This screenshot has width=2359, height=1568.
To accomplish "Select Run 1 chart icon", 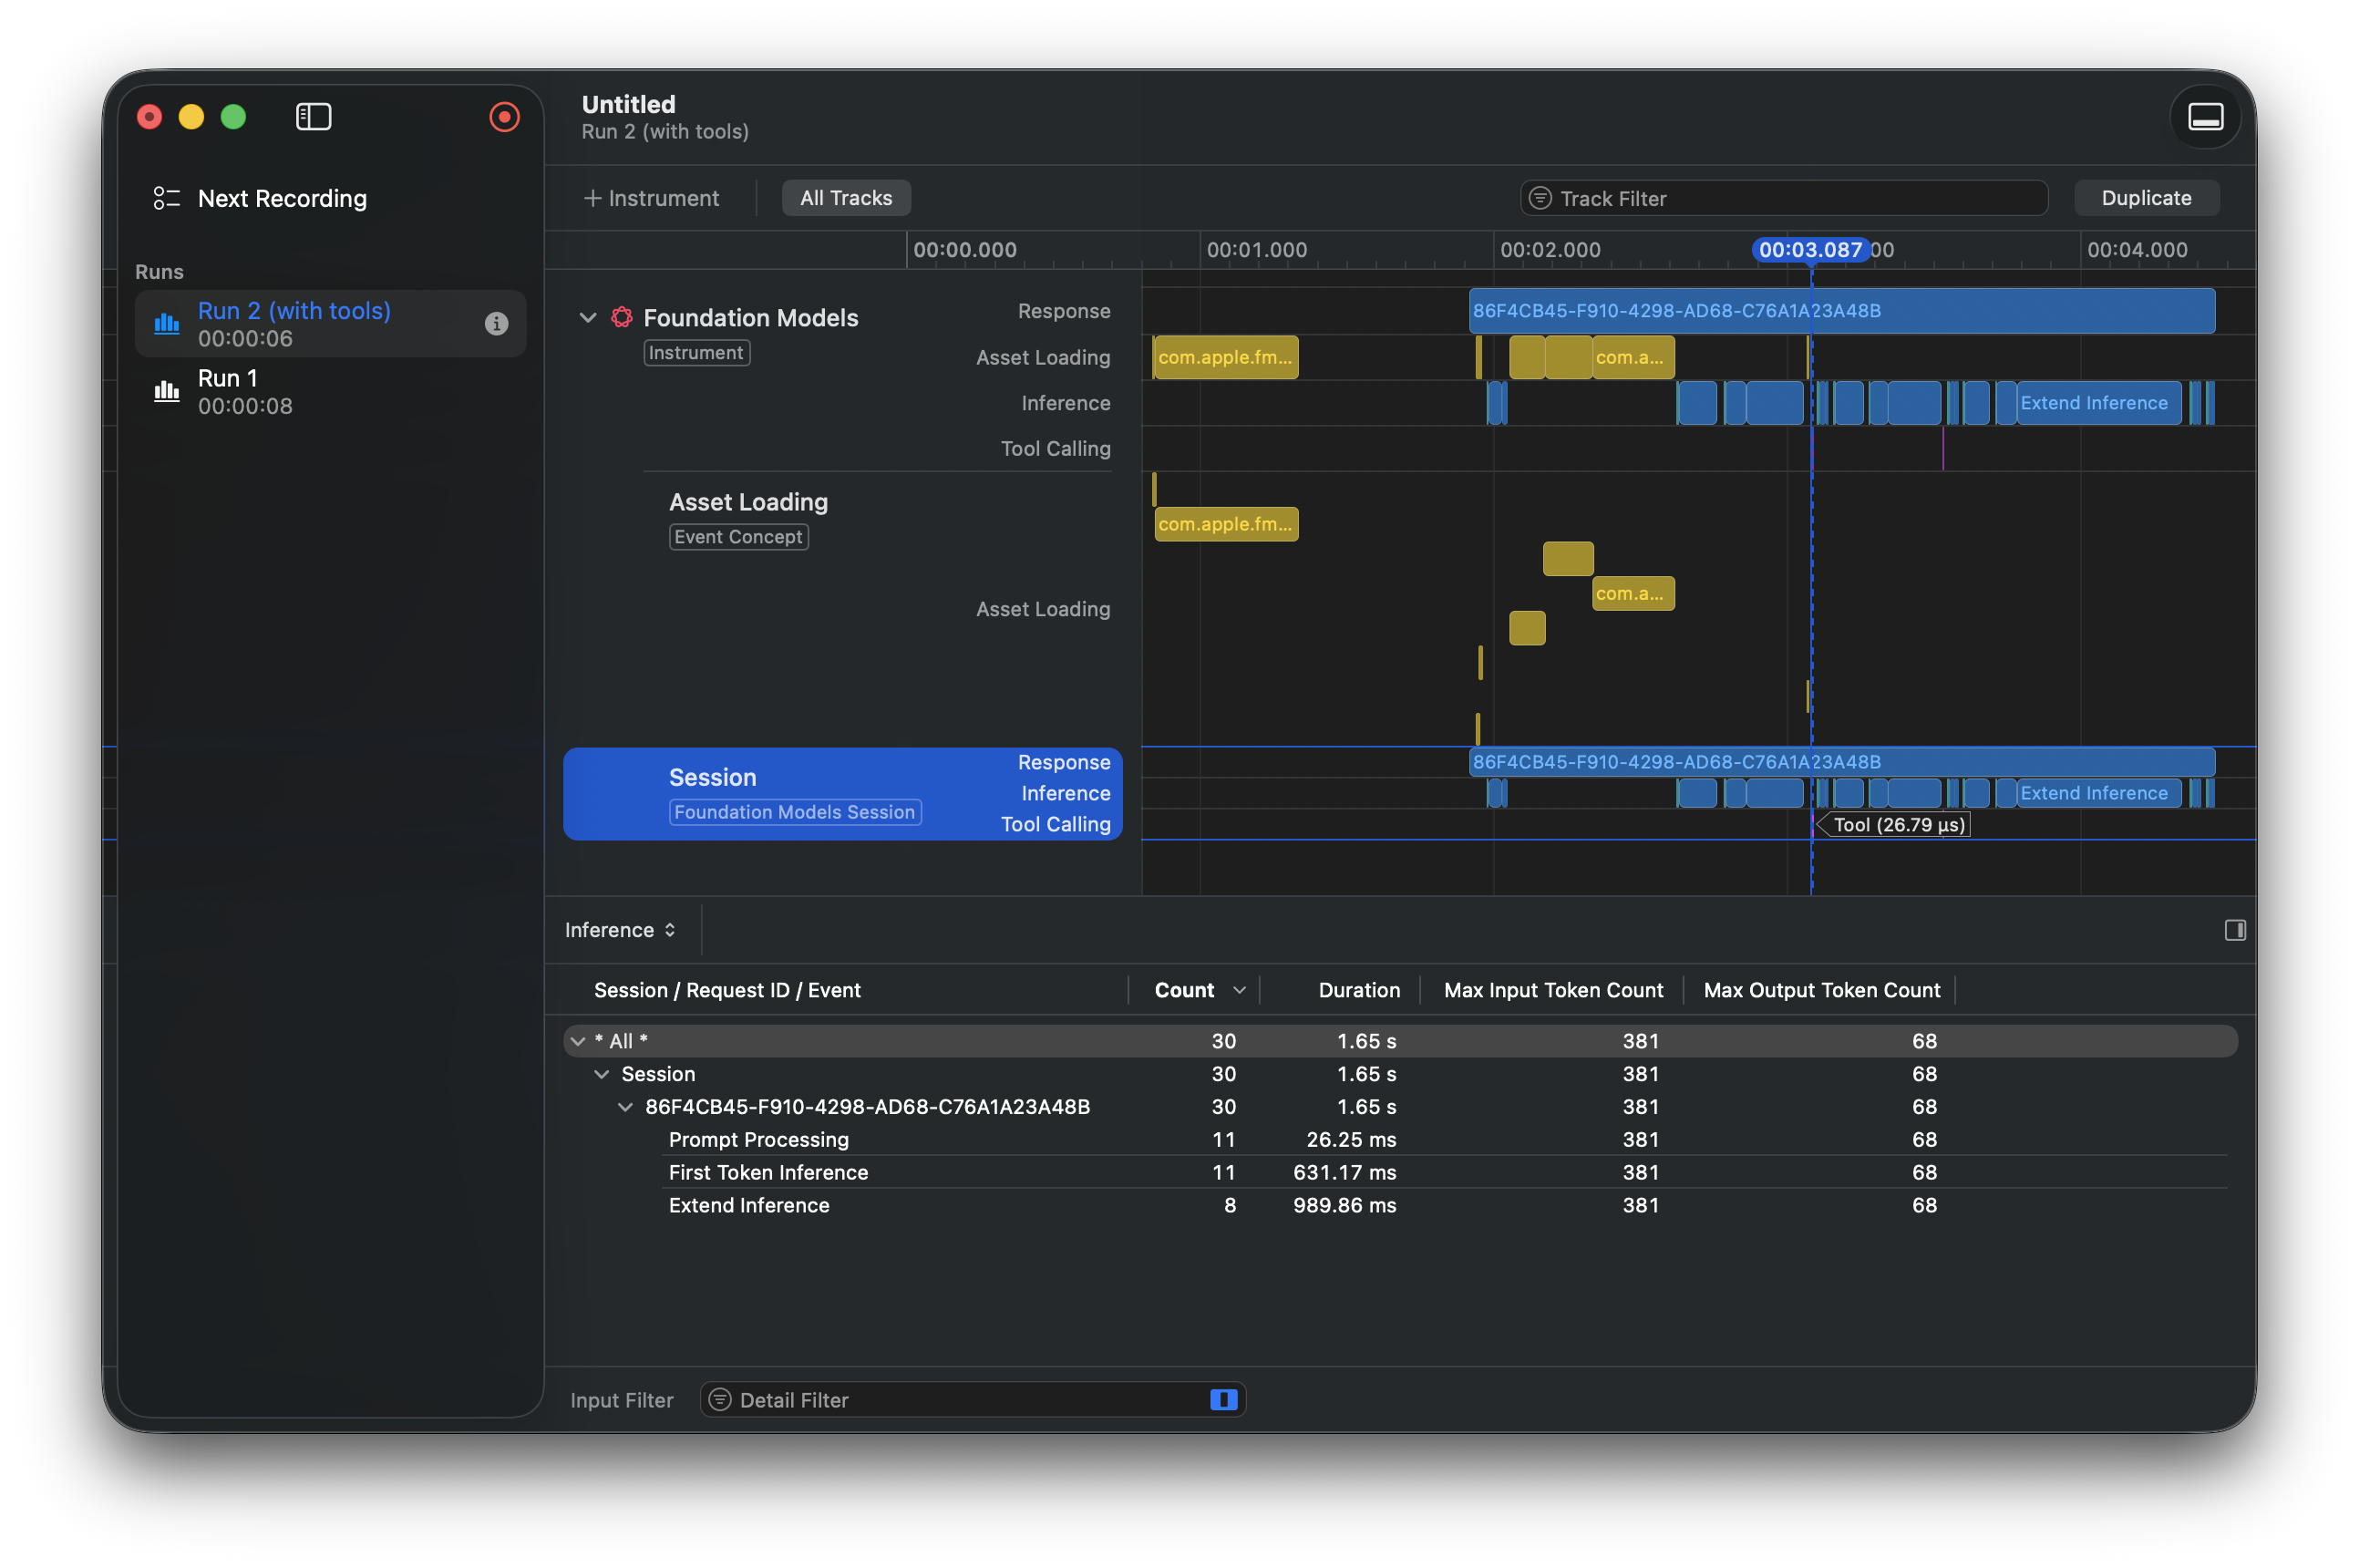I will click(166, 391).
